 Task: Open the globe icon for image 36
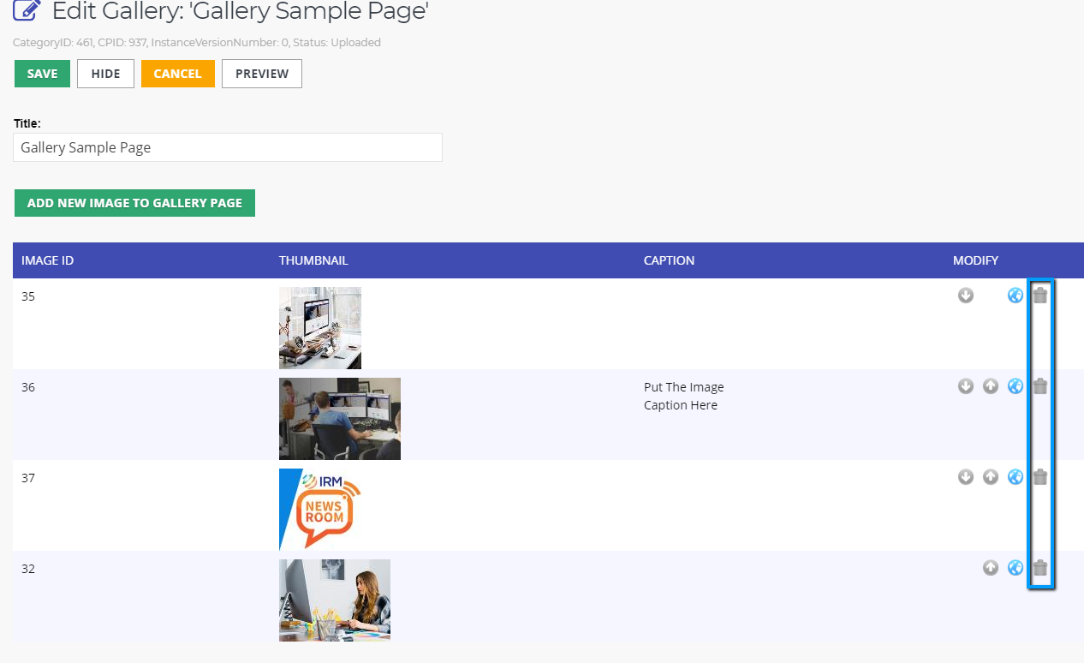pos(1016,386)
